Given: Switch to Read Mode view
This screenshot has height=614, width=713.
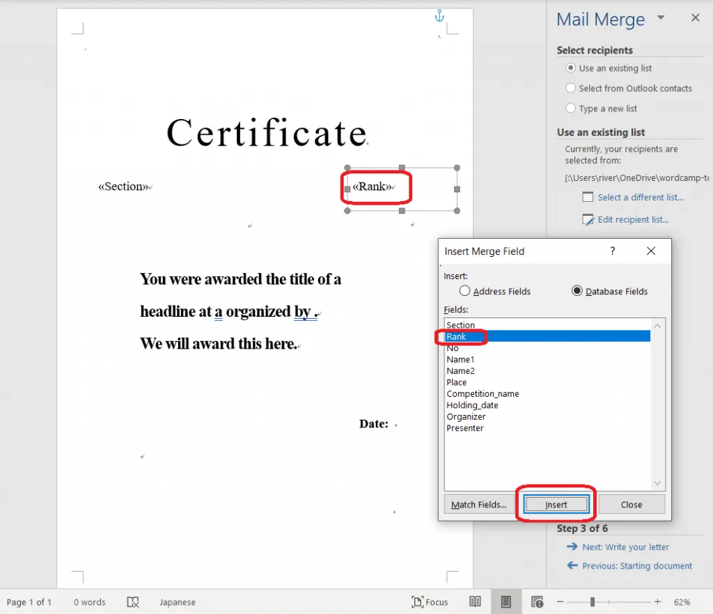Looking at the screenshot, I should click(x=475, y=602).
